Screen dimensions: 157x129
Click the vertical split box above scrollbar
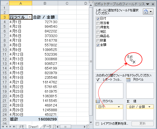point(91,2)
